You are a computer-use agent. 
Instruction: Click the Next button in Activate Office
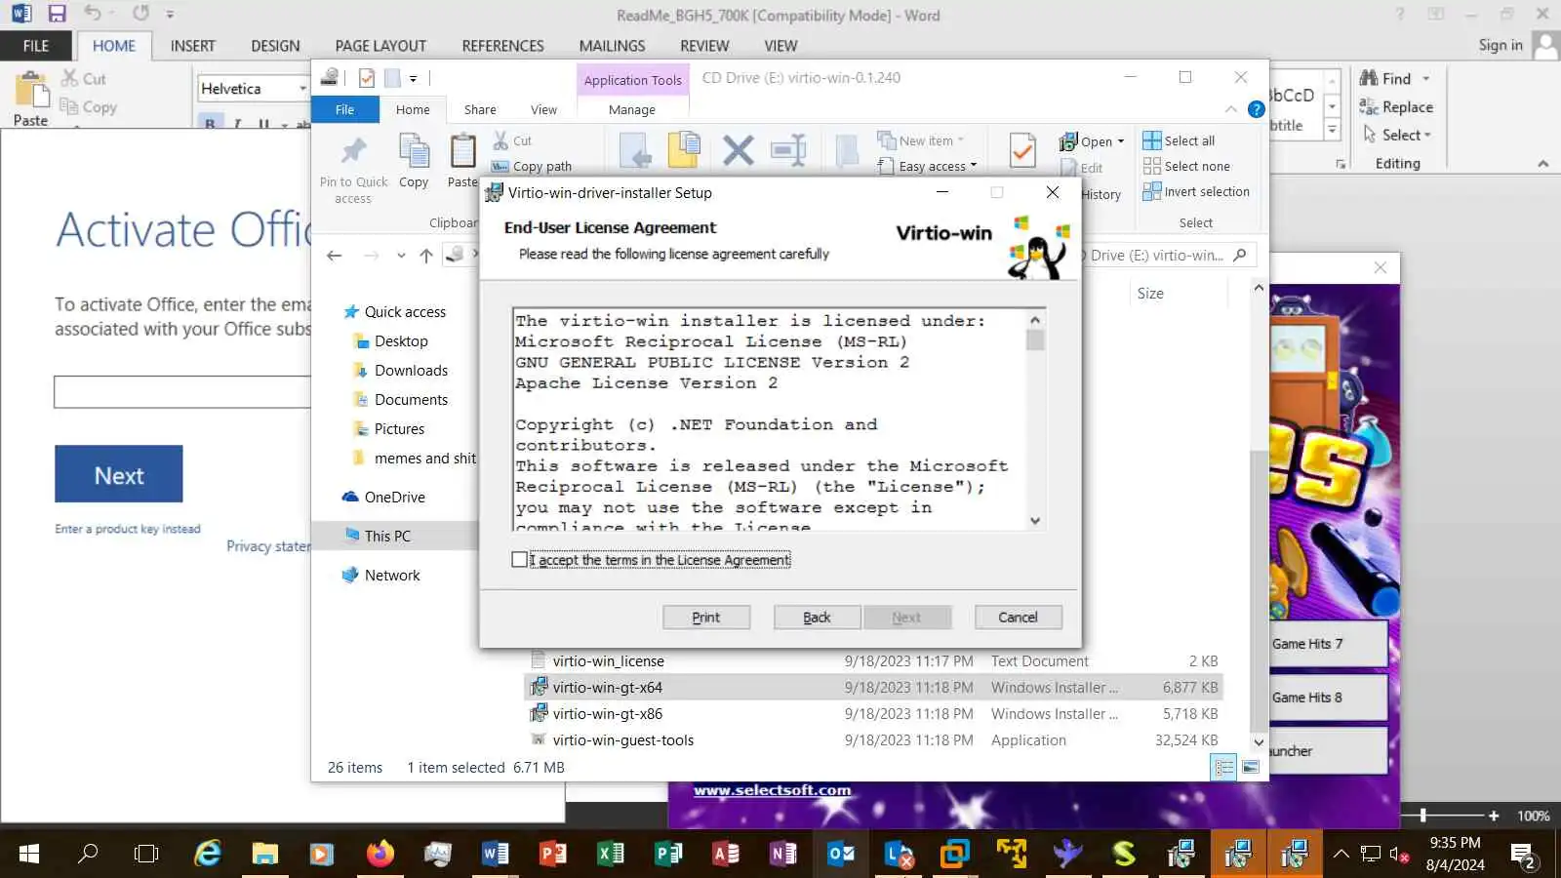pos(118,474)
